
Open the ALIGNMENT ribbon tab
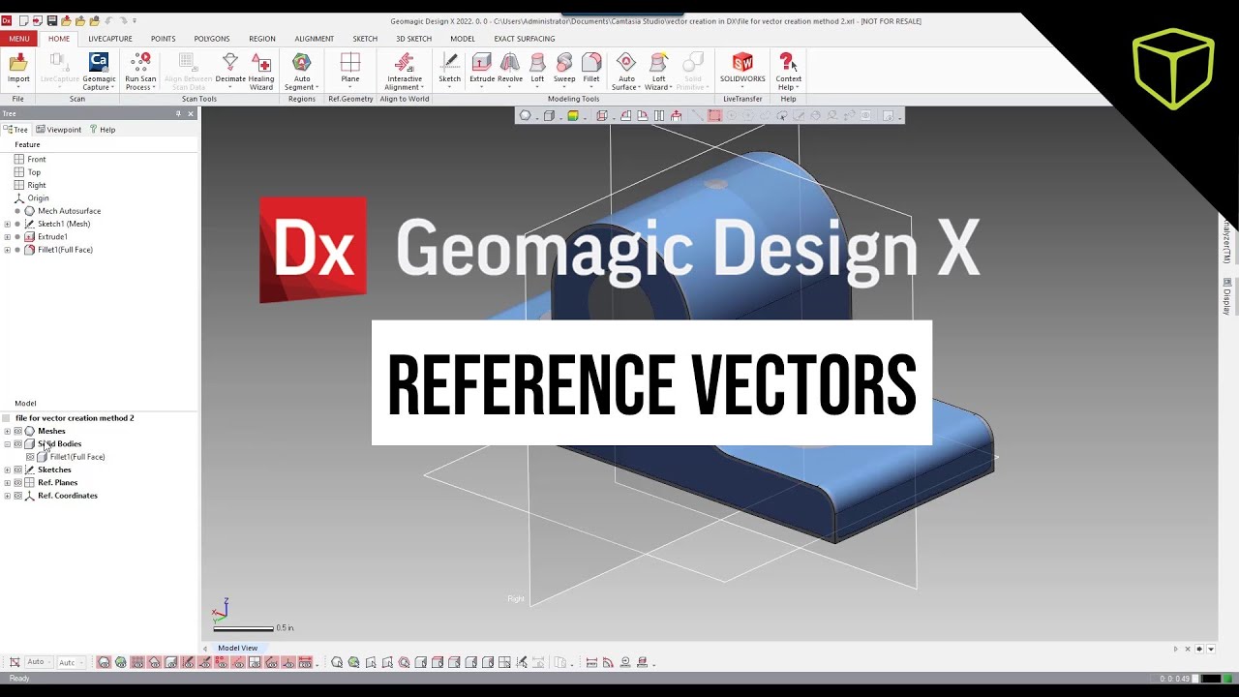315,39
